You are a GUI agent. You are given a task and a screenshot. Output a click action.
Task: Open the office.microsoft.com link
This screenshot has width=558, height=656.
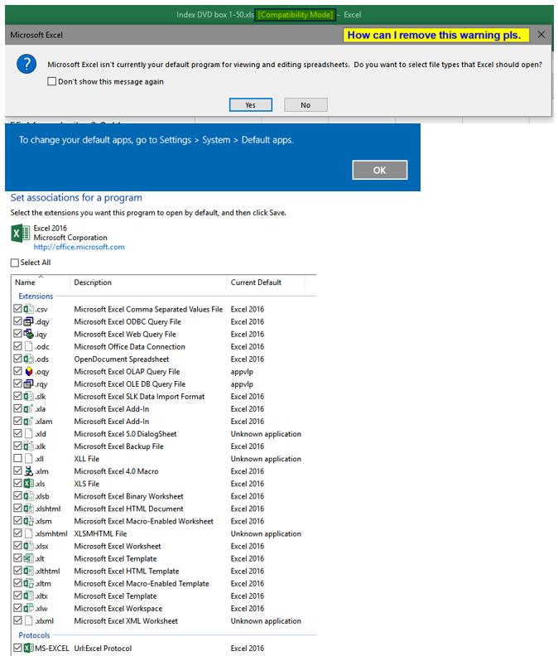79,247
